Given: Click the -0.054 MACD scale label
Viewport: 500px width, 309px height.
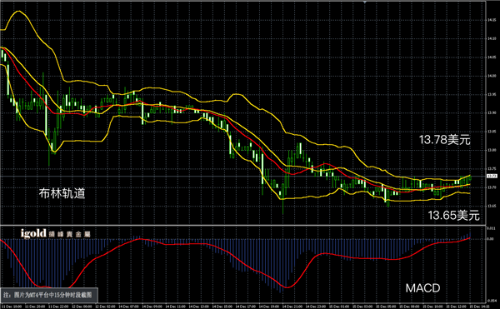Looking at the screenshot, I should coord(492,301).
